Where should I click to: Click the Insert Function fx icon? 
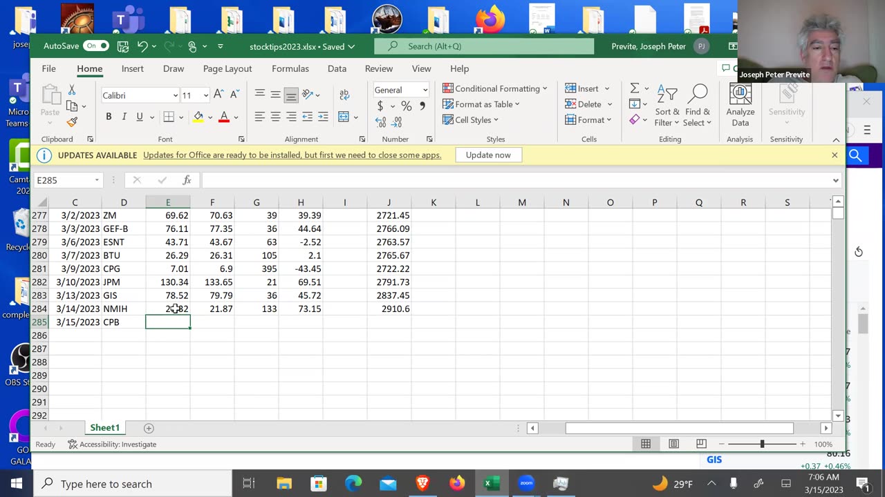[x=187, y=180]
